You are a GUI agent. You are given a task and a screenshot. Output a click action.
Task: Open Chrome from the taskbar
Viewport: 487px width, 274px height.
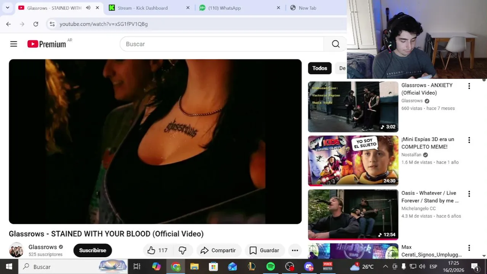[176, 267]
